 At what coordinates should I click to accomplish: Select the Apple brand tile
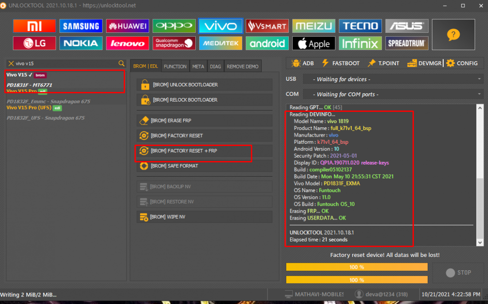pos(314,43)
